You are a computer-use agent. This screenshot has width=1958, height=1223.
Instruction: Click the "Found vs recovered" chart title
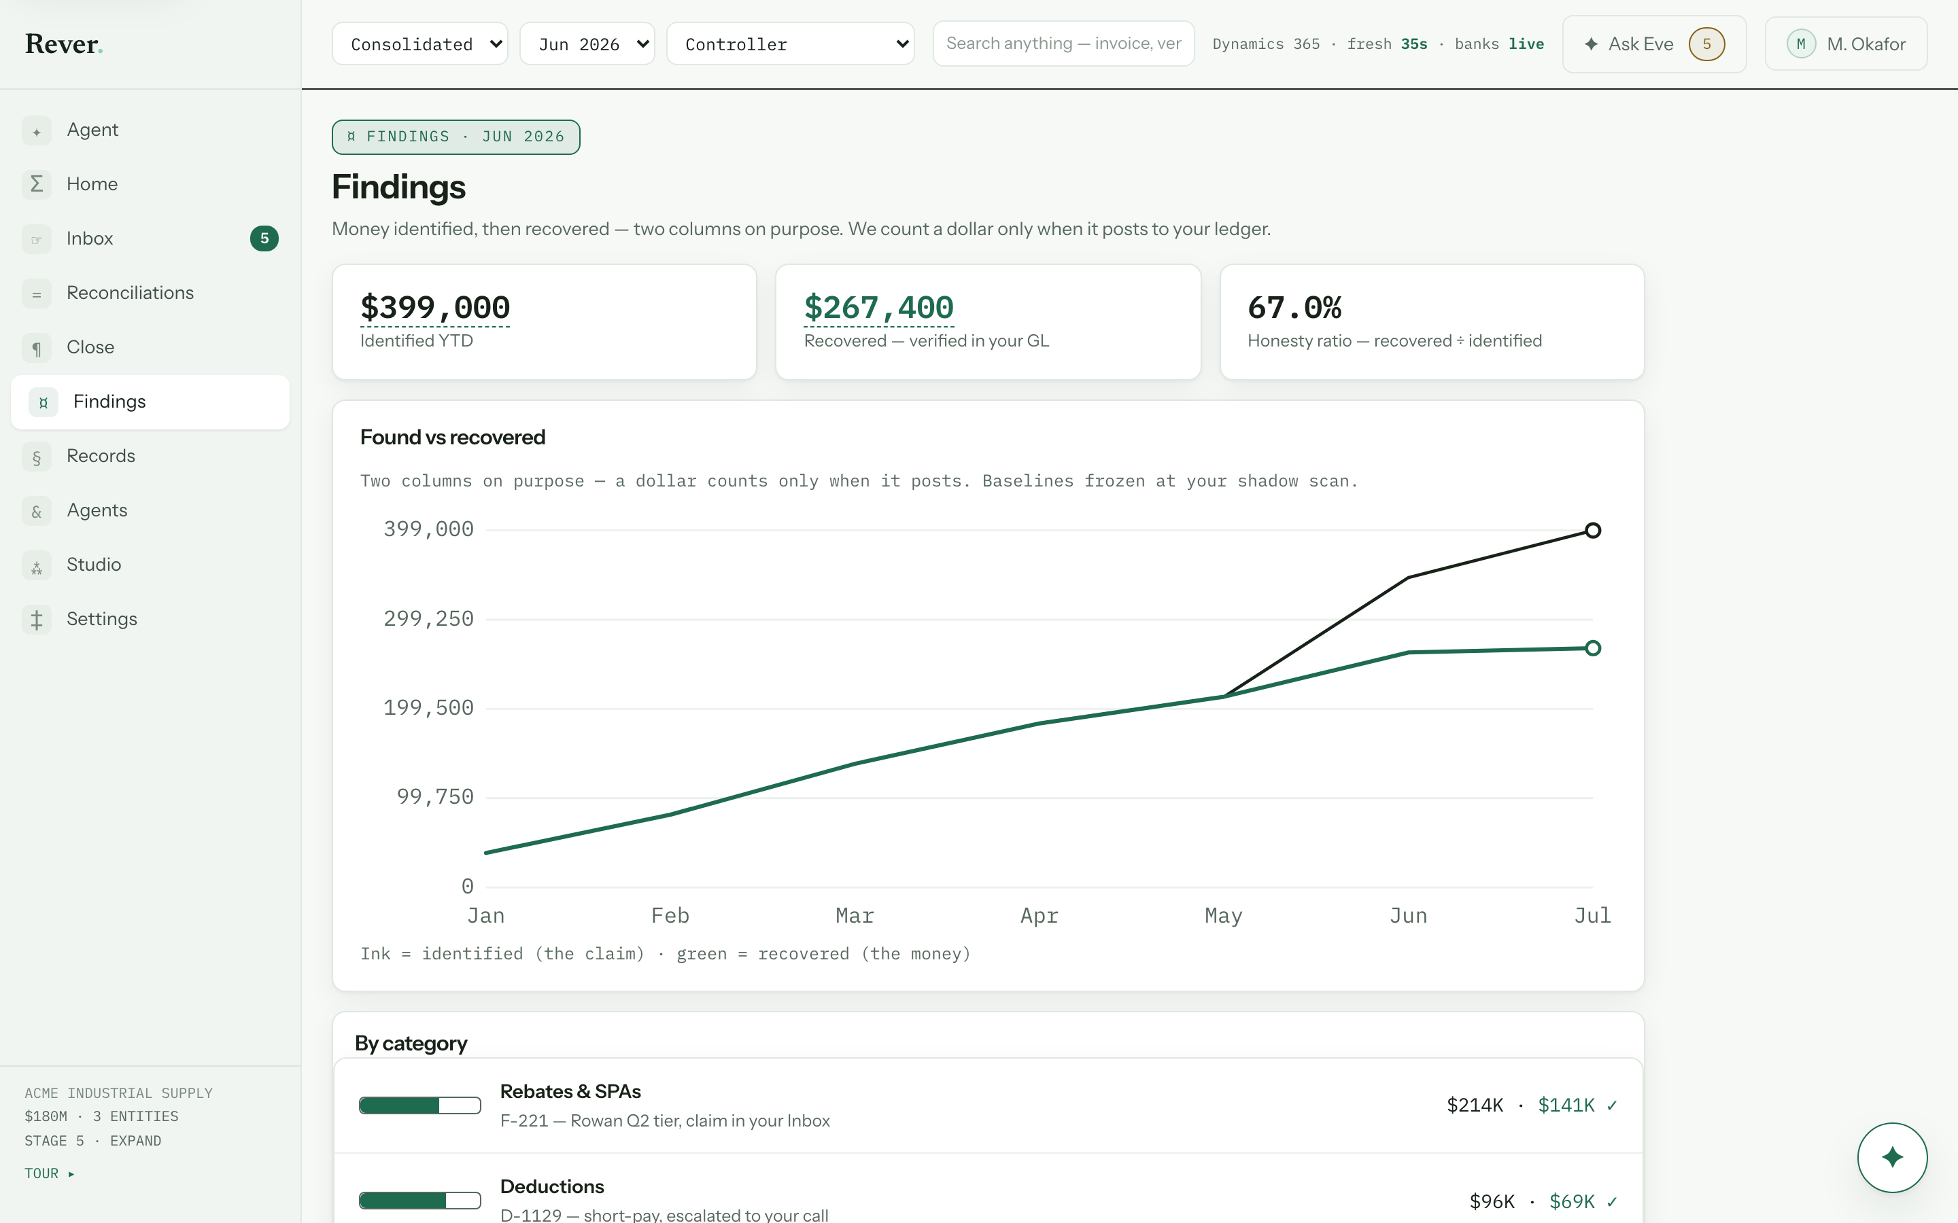point(452,438)
